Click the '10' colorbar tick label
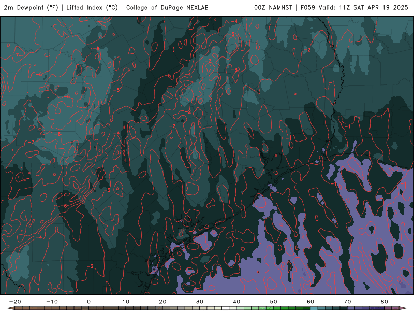 tap(126, 302)
